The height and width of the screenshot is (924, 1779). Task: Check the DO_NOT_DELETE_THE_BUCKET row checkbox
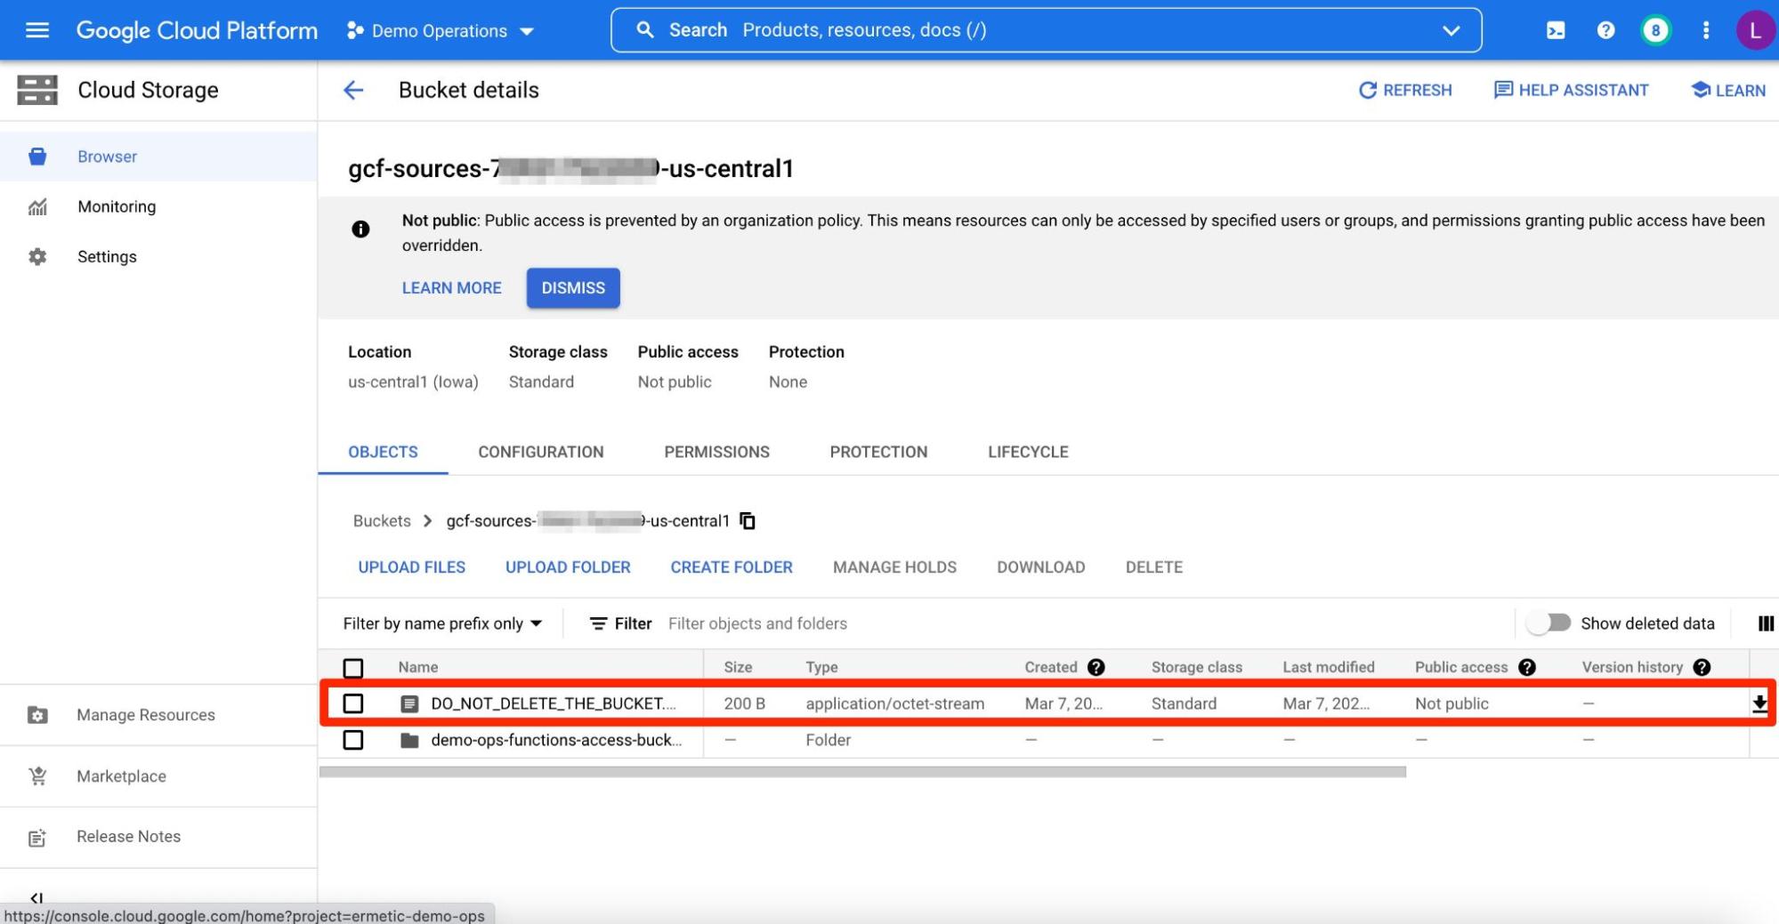point(353,703)
